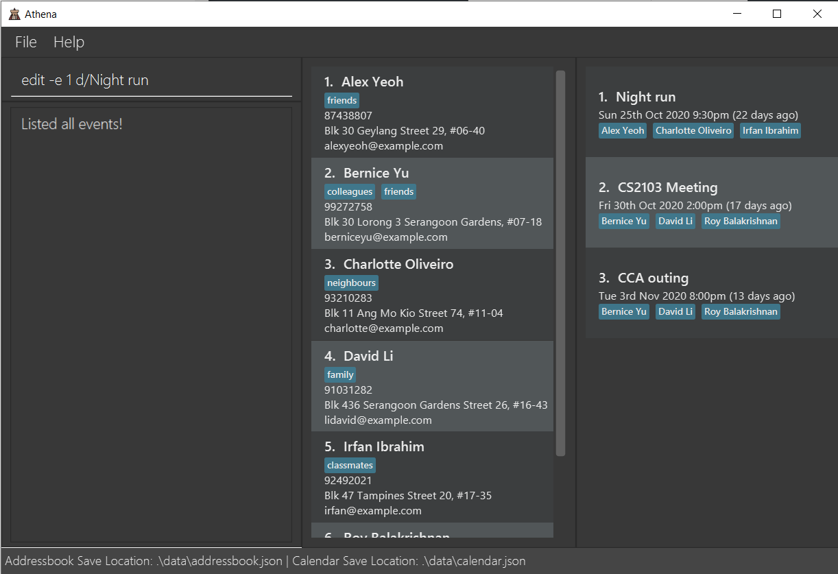The height and width of the screenshot is (574, 838).
Task: Select contact David Li
Action: coord(432,386)
